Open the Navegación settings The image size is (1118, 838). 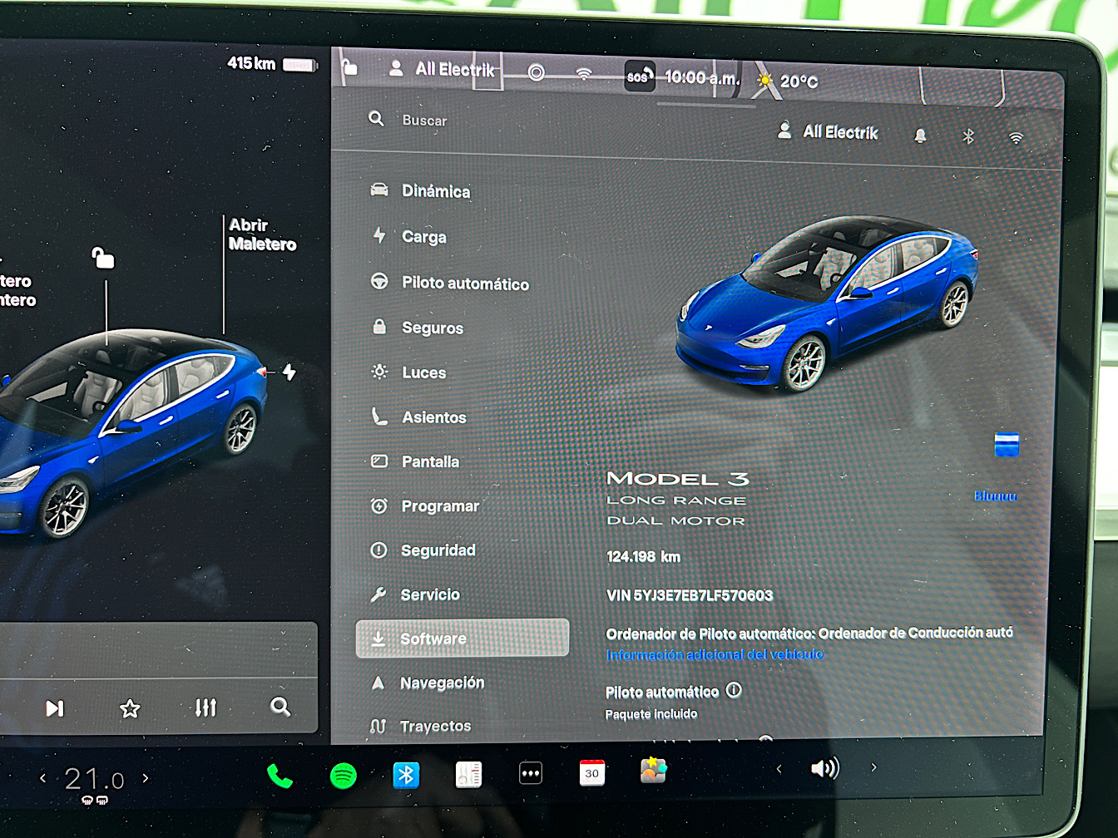pos(427,683)
